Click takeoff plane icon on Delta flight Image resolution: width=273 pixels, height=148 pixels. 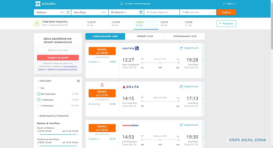[x=142, y=97]
